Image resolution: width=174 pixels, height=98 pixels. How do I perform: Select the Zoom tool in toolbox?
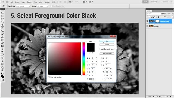click(2, 70)
